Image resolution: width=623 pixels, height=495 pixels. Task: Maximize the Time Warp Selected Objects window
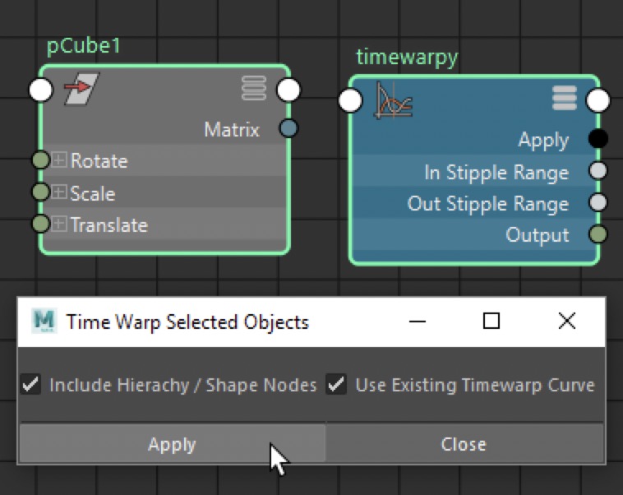(491, 321)
